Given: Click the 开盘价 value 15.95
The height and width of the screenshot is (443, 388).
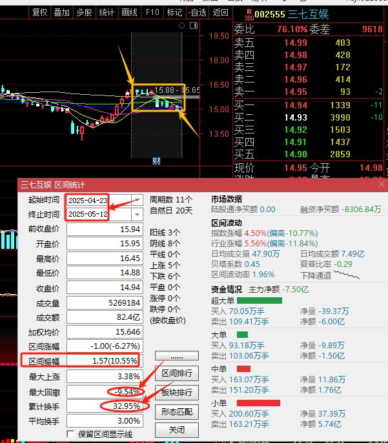Looking at the screenshot, I should 105,244.
